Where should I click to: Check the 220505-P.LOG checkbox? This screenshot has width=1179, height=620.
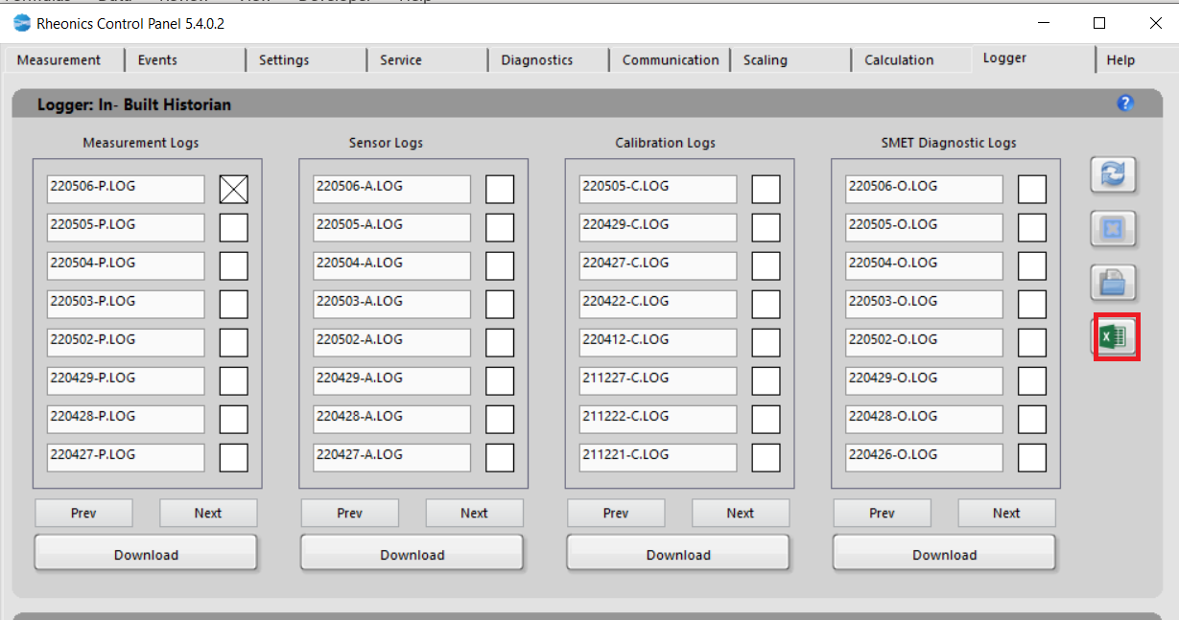tap(234, 228)
